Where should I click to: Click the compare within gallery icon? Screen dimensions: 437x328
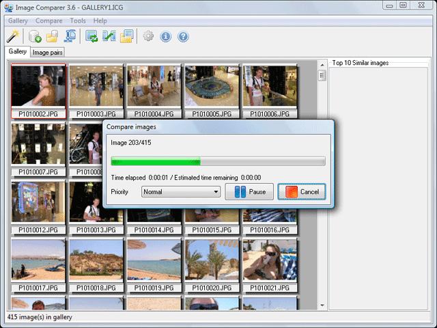point(91,36)
